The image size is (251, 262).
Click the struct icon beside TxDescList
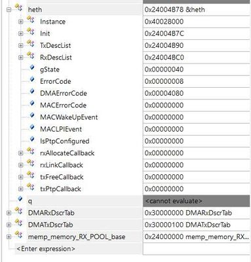31,44
